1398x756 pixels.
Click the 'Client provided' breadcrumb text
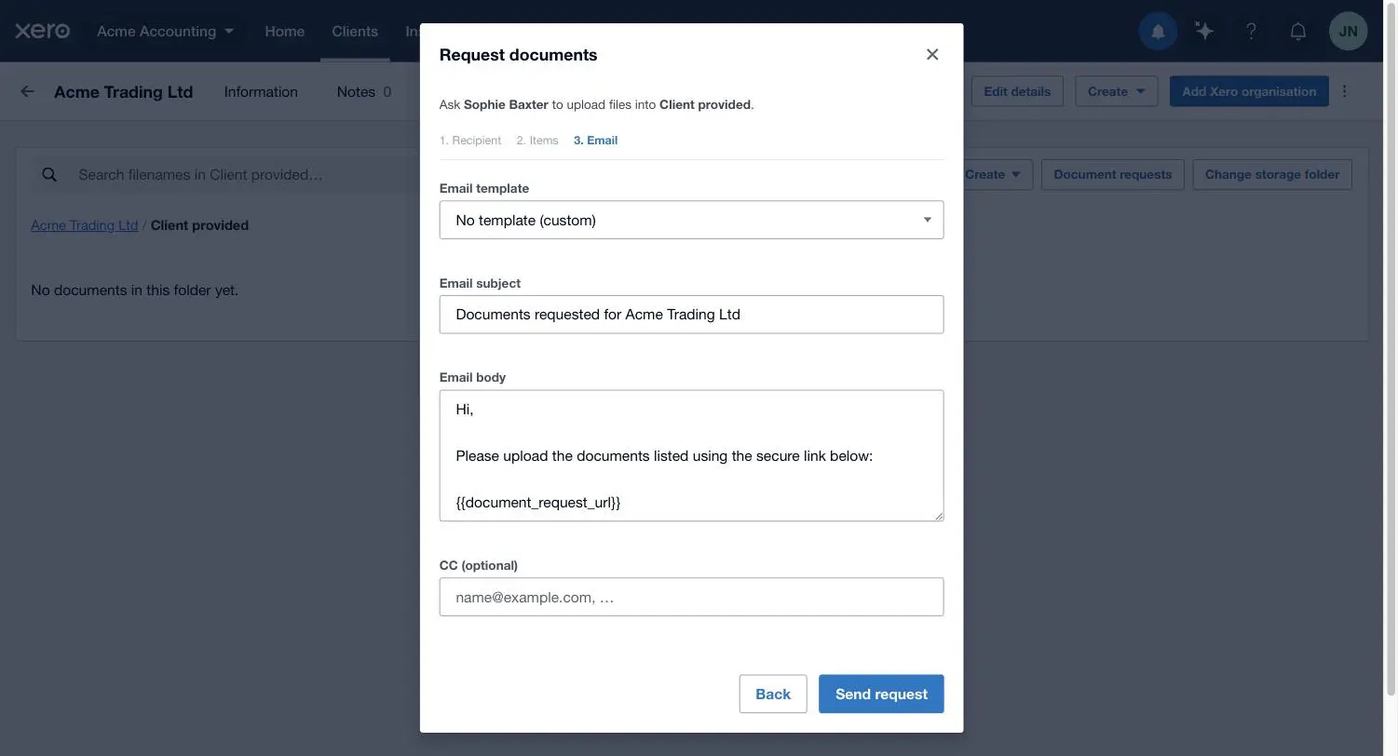[x=199, y=225]
